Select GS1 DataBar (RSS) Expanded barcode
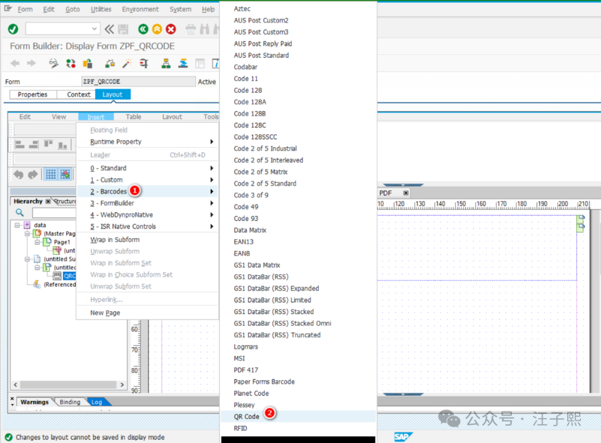The image size is (601, 443). pos(298,288)
